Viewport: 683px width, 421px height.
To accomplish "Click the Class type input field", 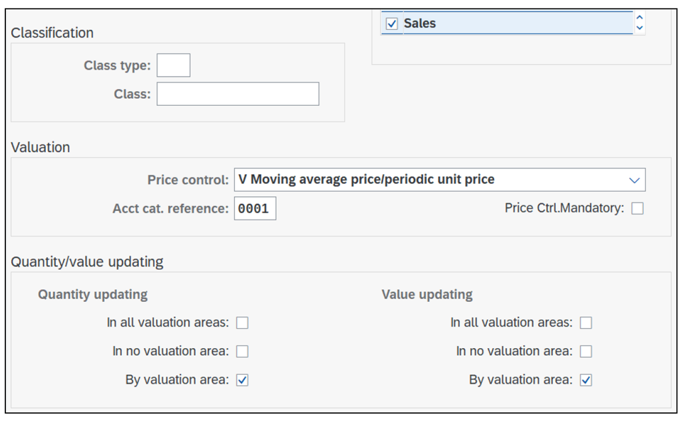I will click(x=173, y=65).
